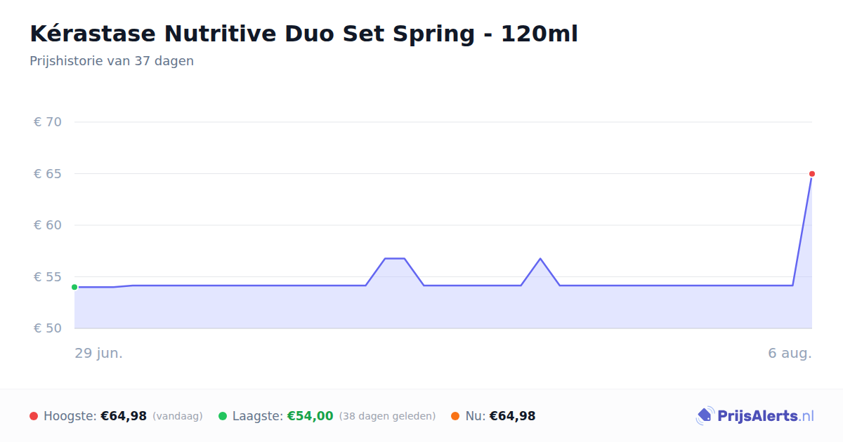843x442 pixels.
Task: Click the first flat-topped peak on the price line
Action: [394, 258]
